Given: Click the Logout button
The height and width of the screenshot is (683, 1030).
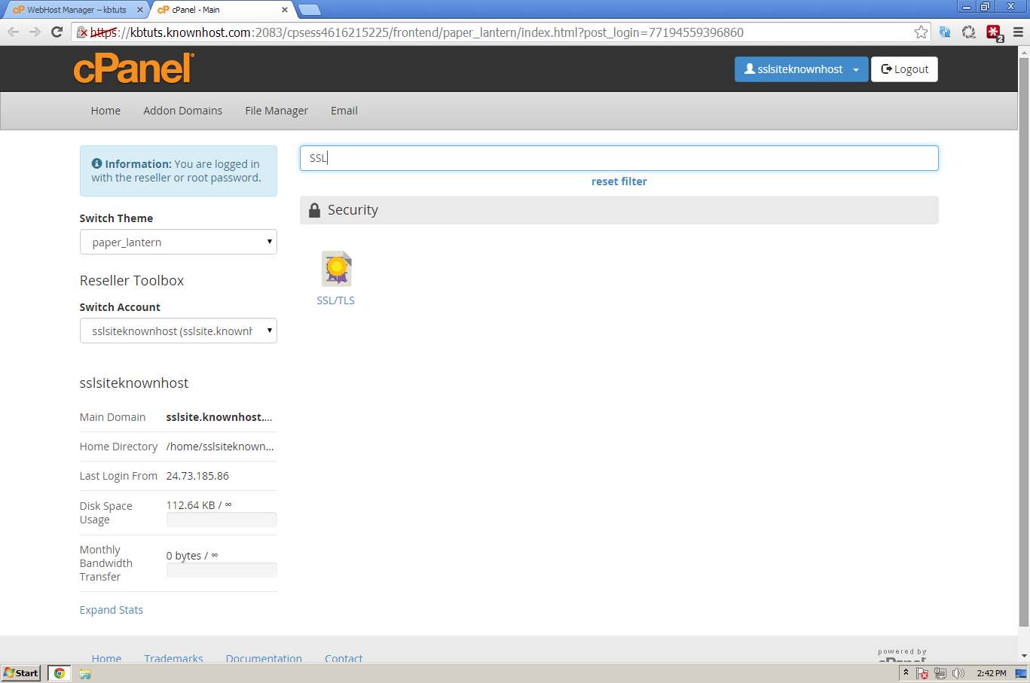Looking at the screenshot, I should [x=905, y=69].
